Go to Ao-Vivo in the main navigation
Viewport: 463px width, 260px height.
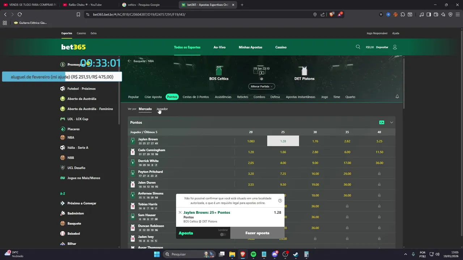tap(220, 47)
